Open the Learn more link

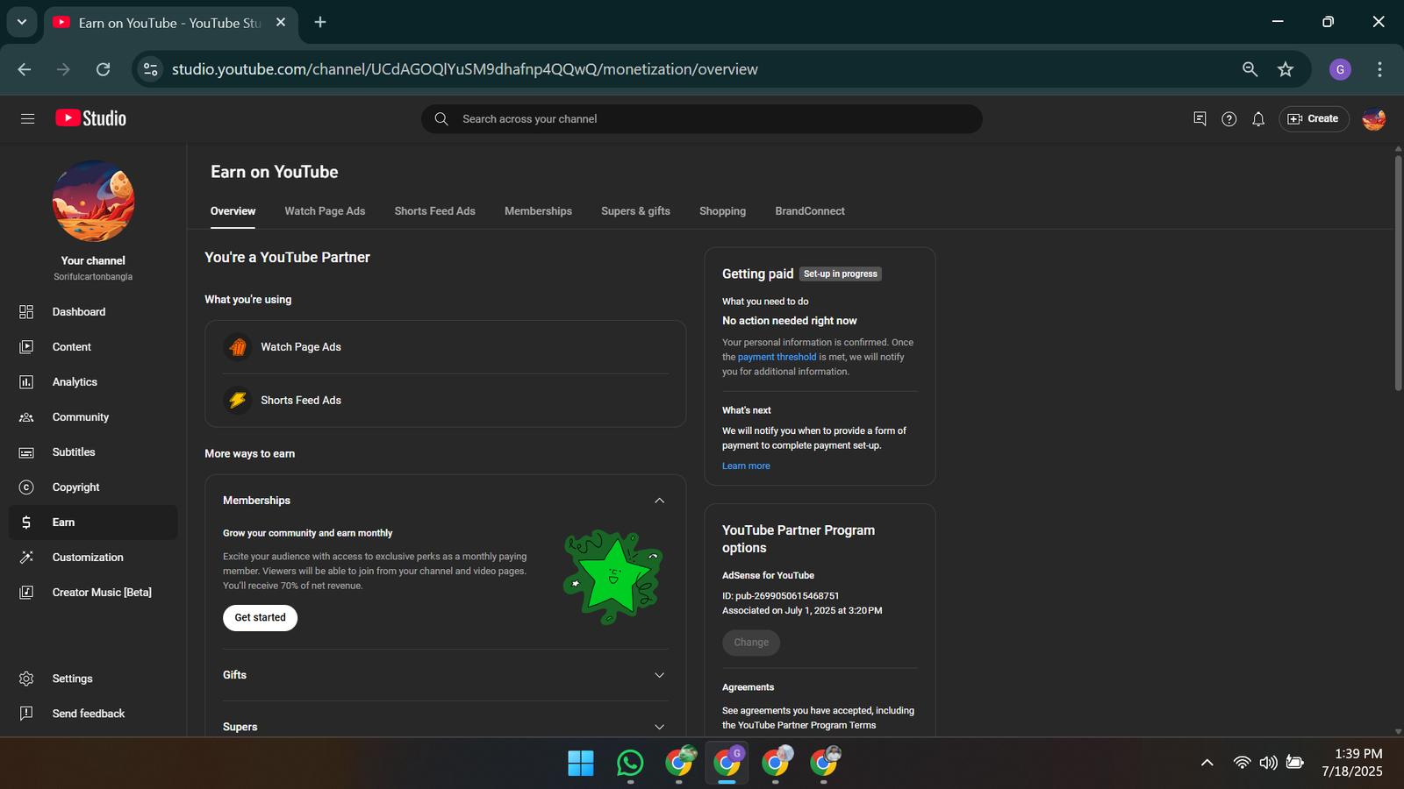[746, 466]
